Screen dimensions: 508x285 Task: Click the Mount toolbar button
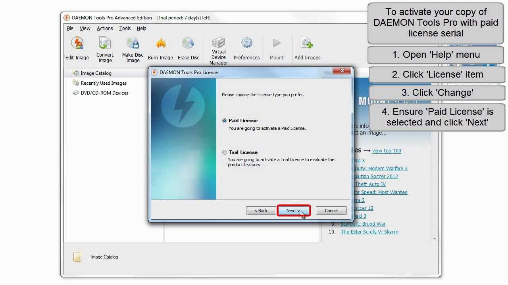[x=277, y=49]
